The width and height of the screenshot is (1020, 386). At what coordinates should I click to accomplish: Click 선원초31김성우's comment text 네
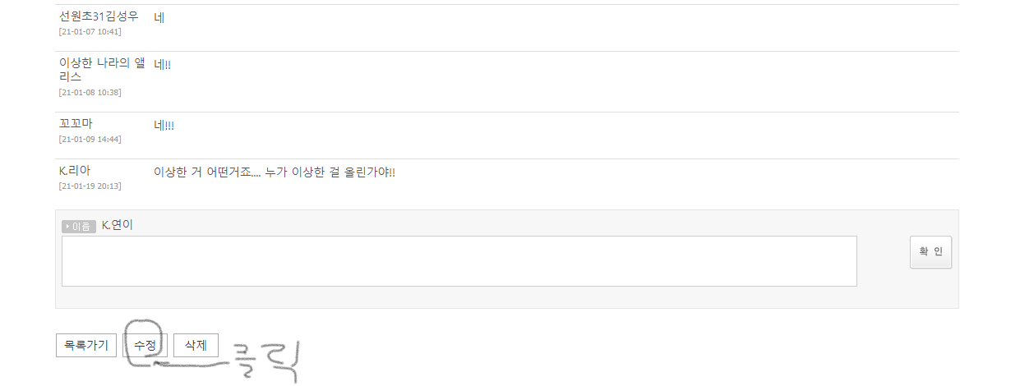click(x=159, y=17)
